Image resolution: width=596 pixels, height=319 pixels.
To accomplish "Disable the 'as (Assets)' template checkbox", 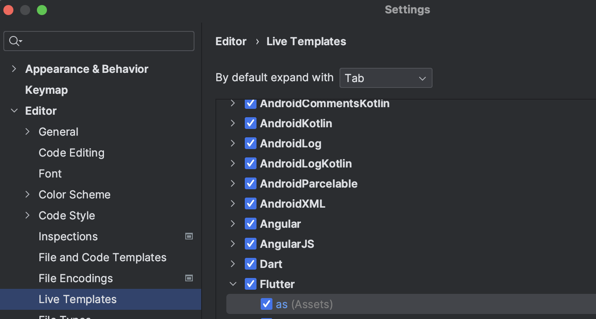I will coord(267,304).
